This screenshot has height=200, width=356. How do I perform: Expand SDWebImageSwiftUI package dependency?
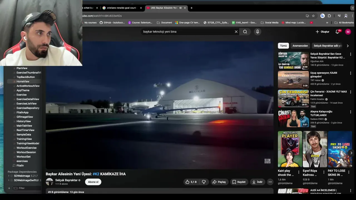click(9, 180)
